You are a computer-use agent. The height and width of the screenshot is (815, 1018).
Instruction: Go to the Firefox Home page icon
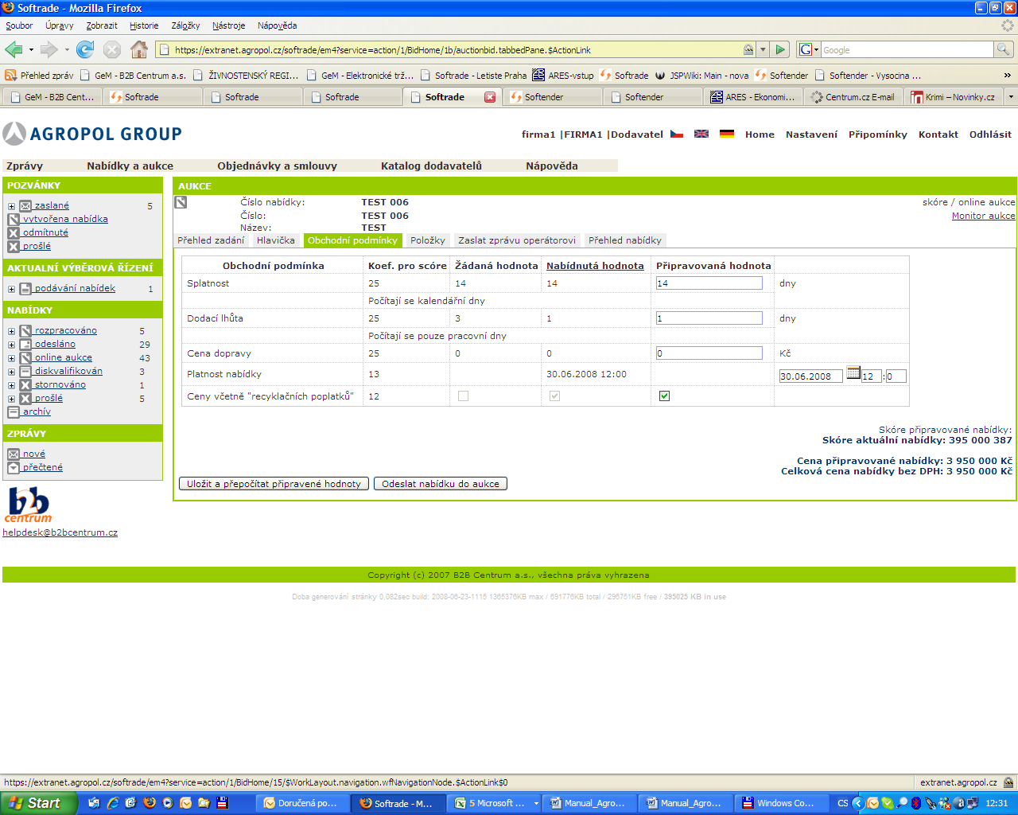pos(139,49)
